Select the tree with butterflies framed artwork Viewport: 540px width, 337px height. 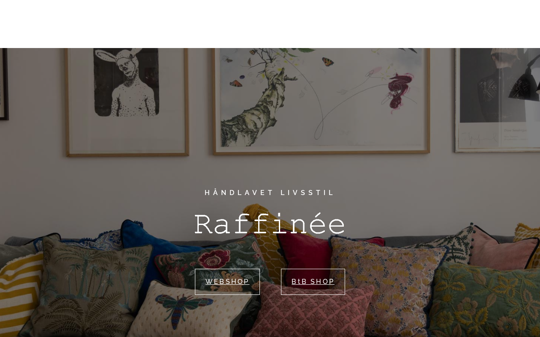[321, 100]
